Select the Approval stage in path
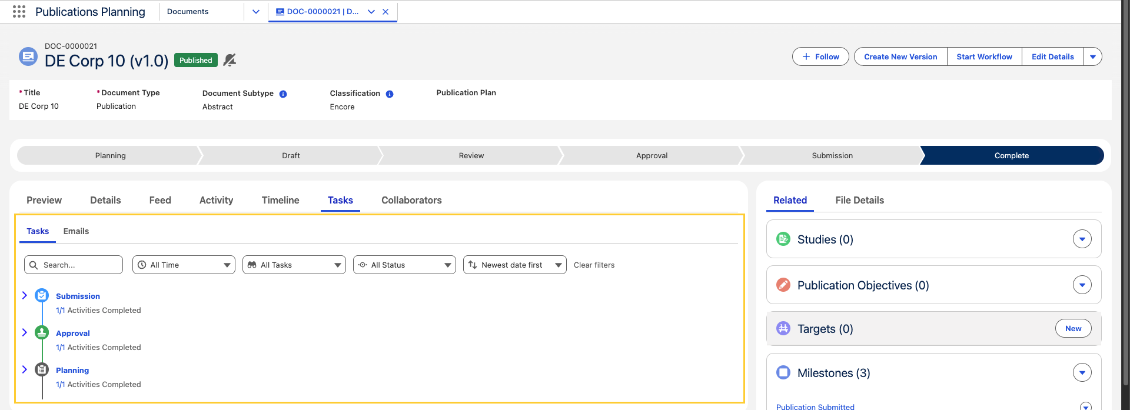1130x410 pixels. click(652, 155)
